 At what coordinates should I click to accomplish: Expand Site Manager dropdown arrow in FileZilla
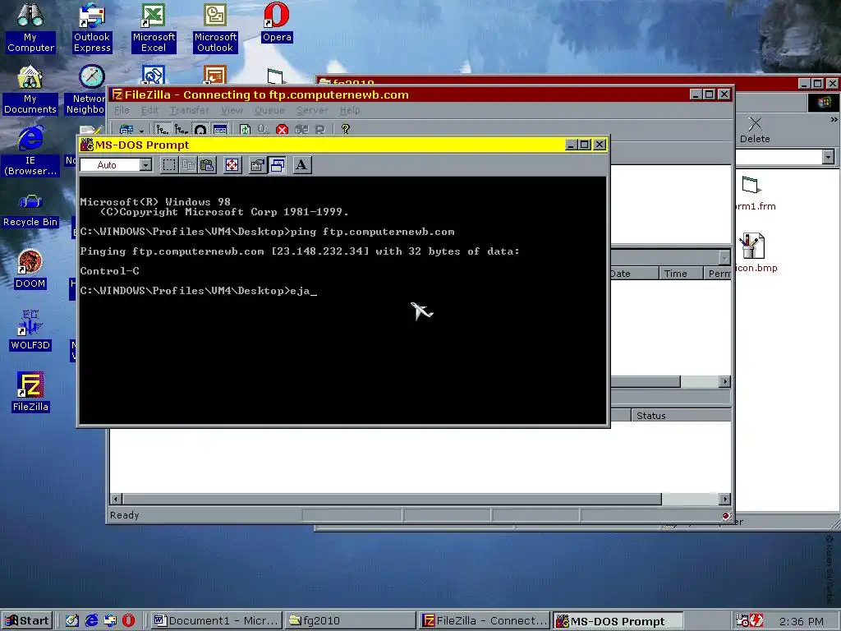pyautogui.click(x=141, y=130)
